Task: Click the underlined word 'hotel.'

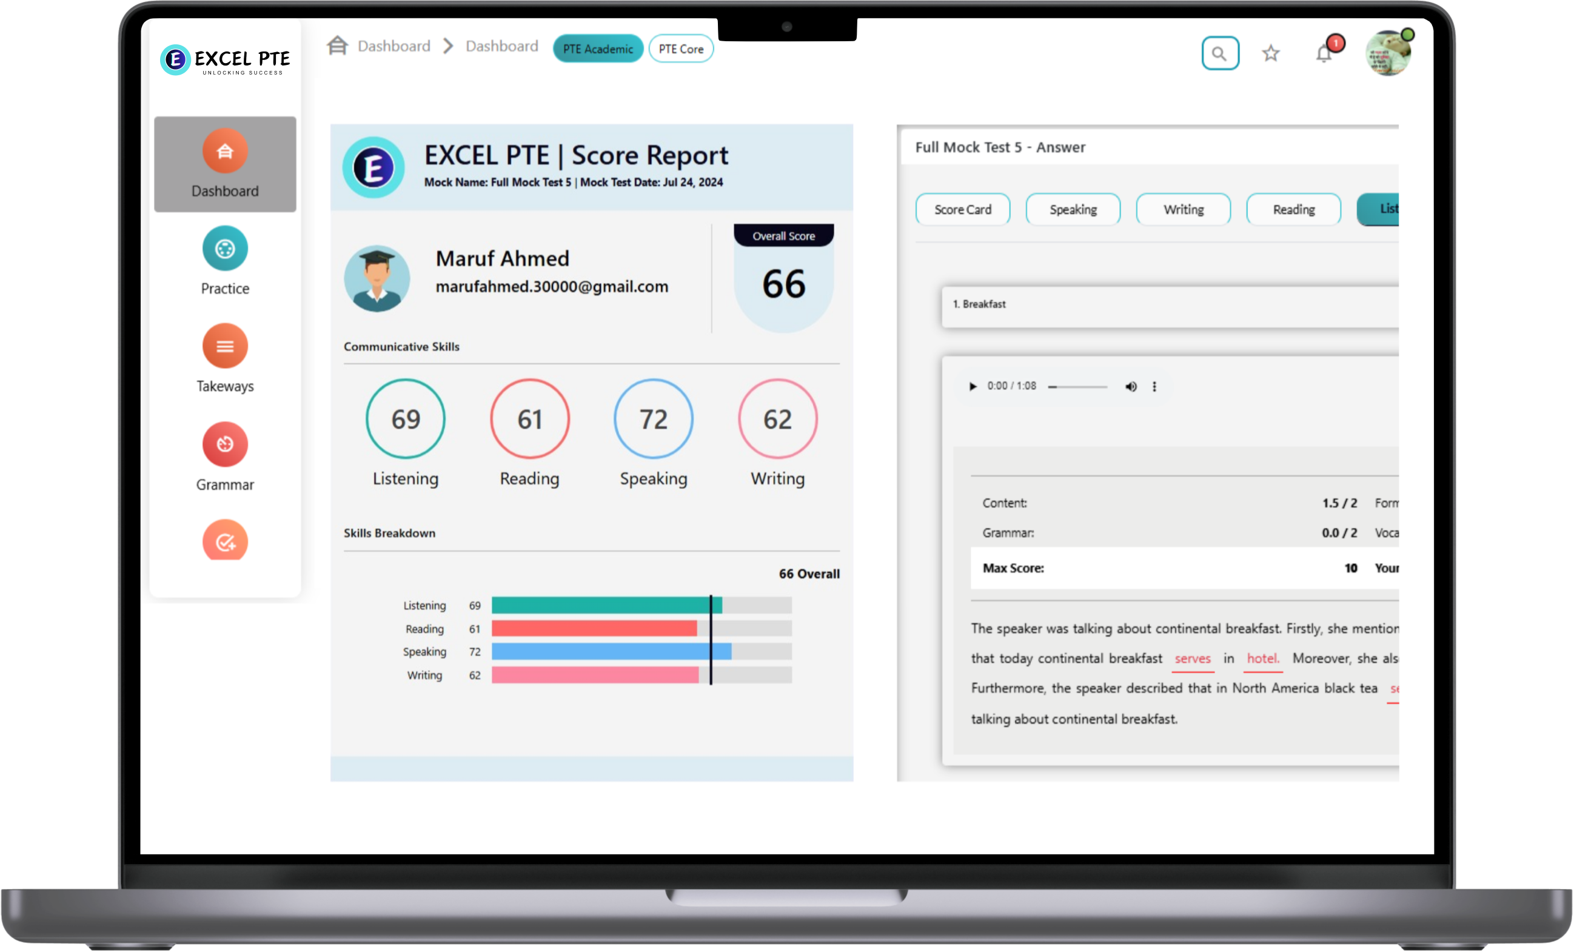Action: click(x=1263, y=659)
